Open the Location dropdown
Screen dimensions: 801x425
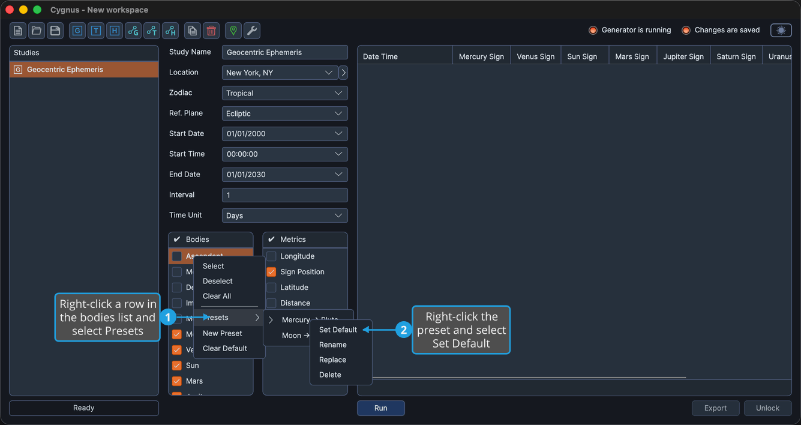[x=280, y=73]
